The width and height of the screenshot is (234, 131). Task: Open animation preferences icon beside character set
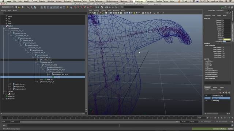coord(233,122)
